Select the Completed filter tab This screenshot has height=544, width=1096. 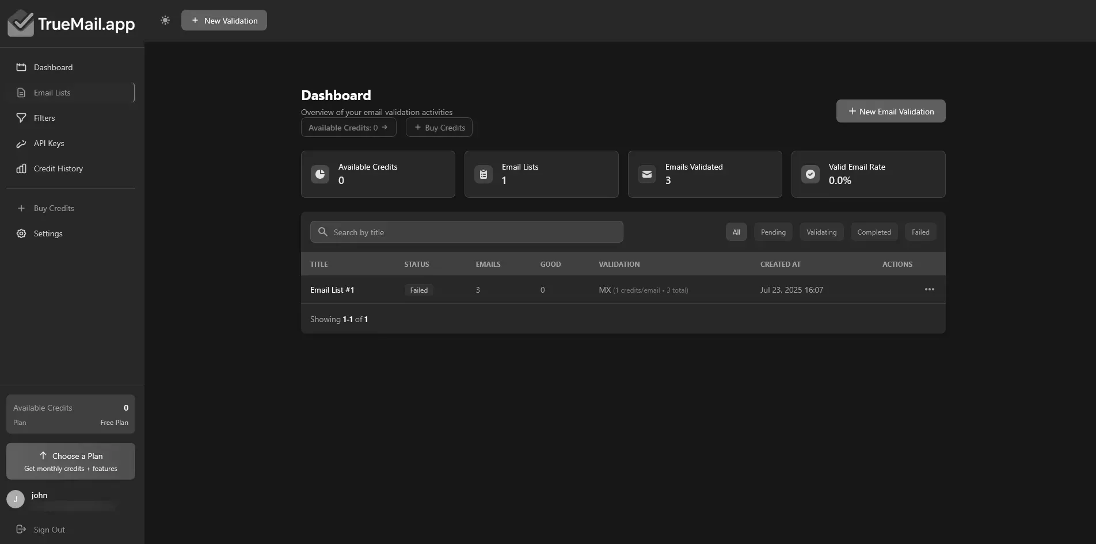tap(874, 232)
